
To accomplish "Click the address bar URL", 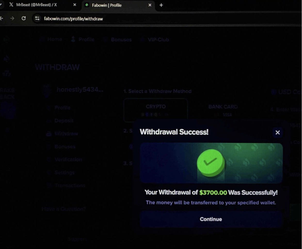I will [73, 19].
